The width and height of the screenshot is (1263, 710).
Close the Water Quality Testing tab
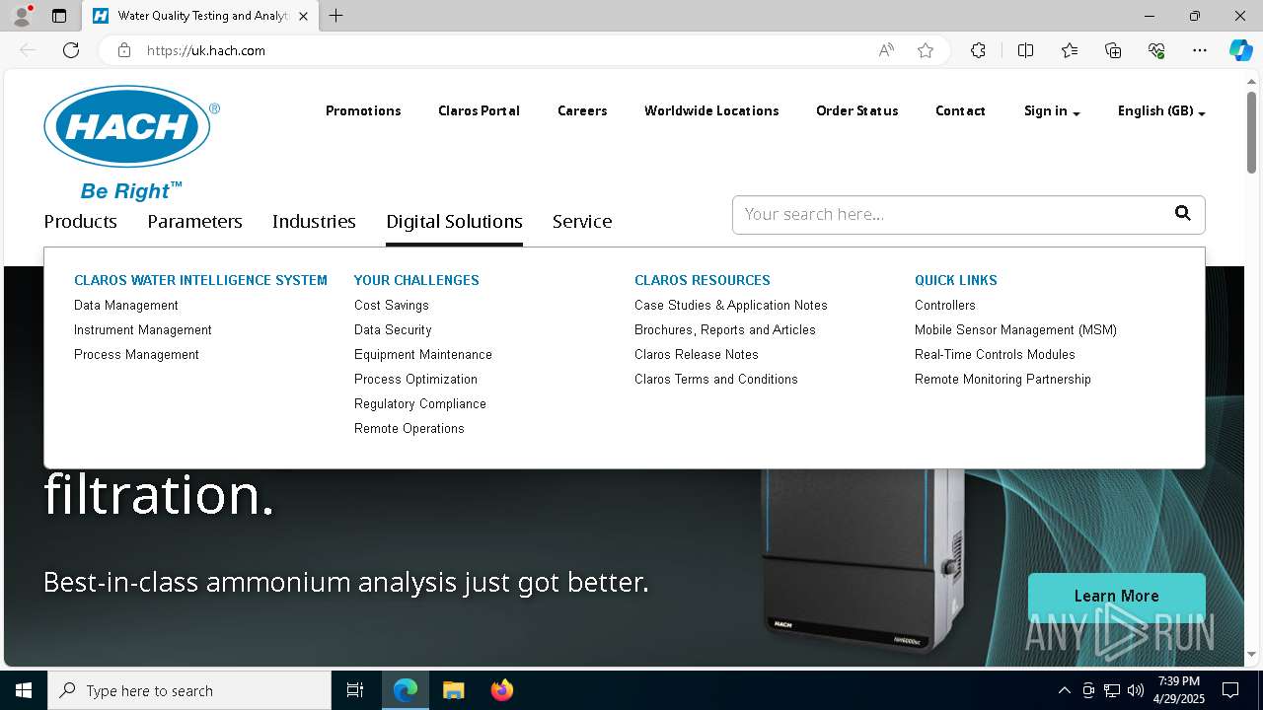(303, 16)
